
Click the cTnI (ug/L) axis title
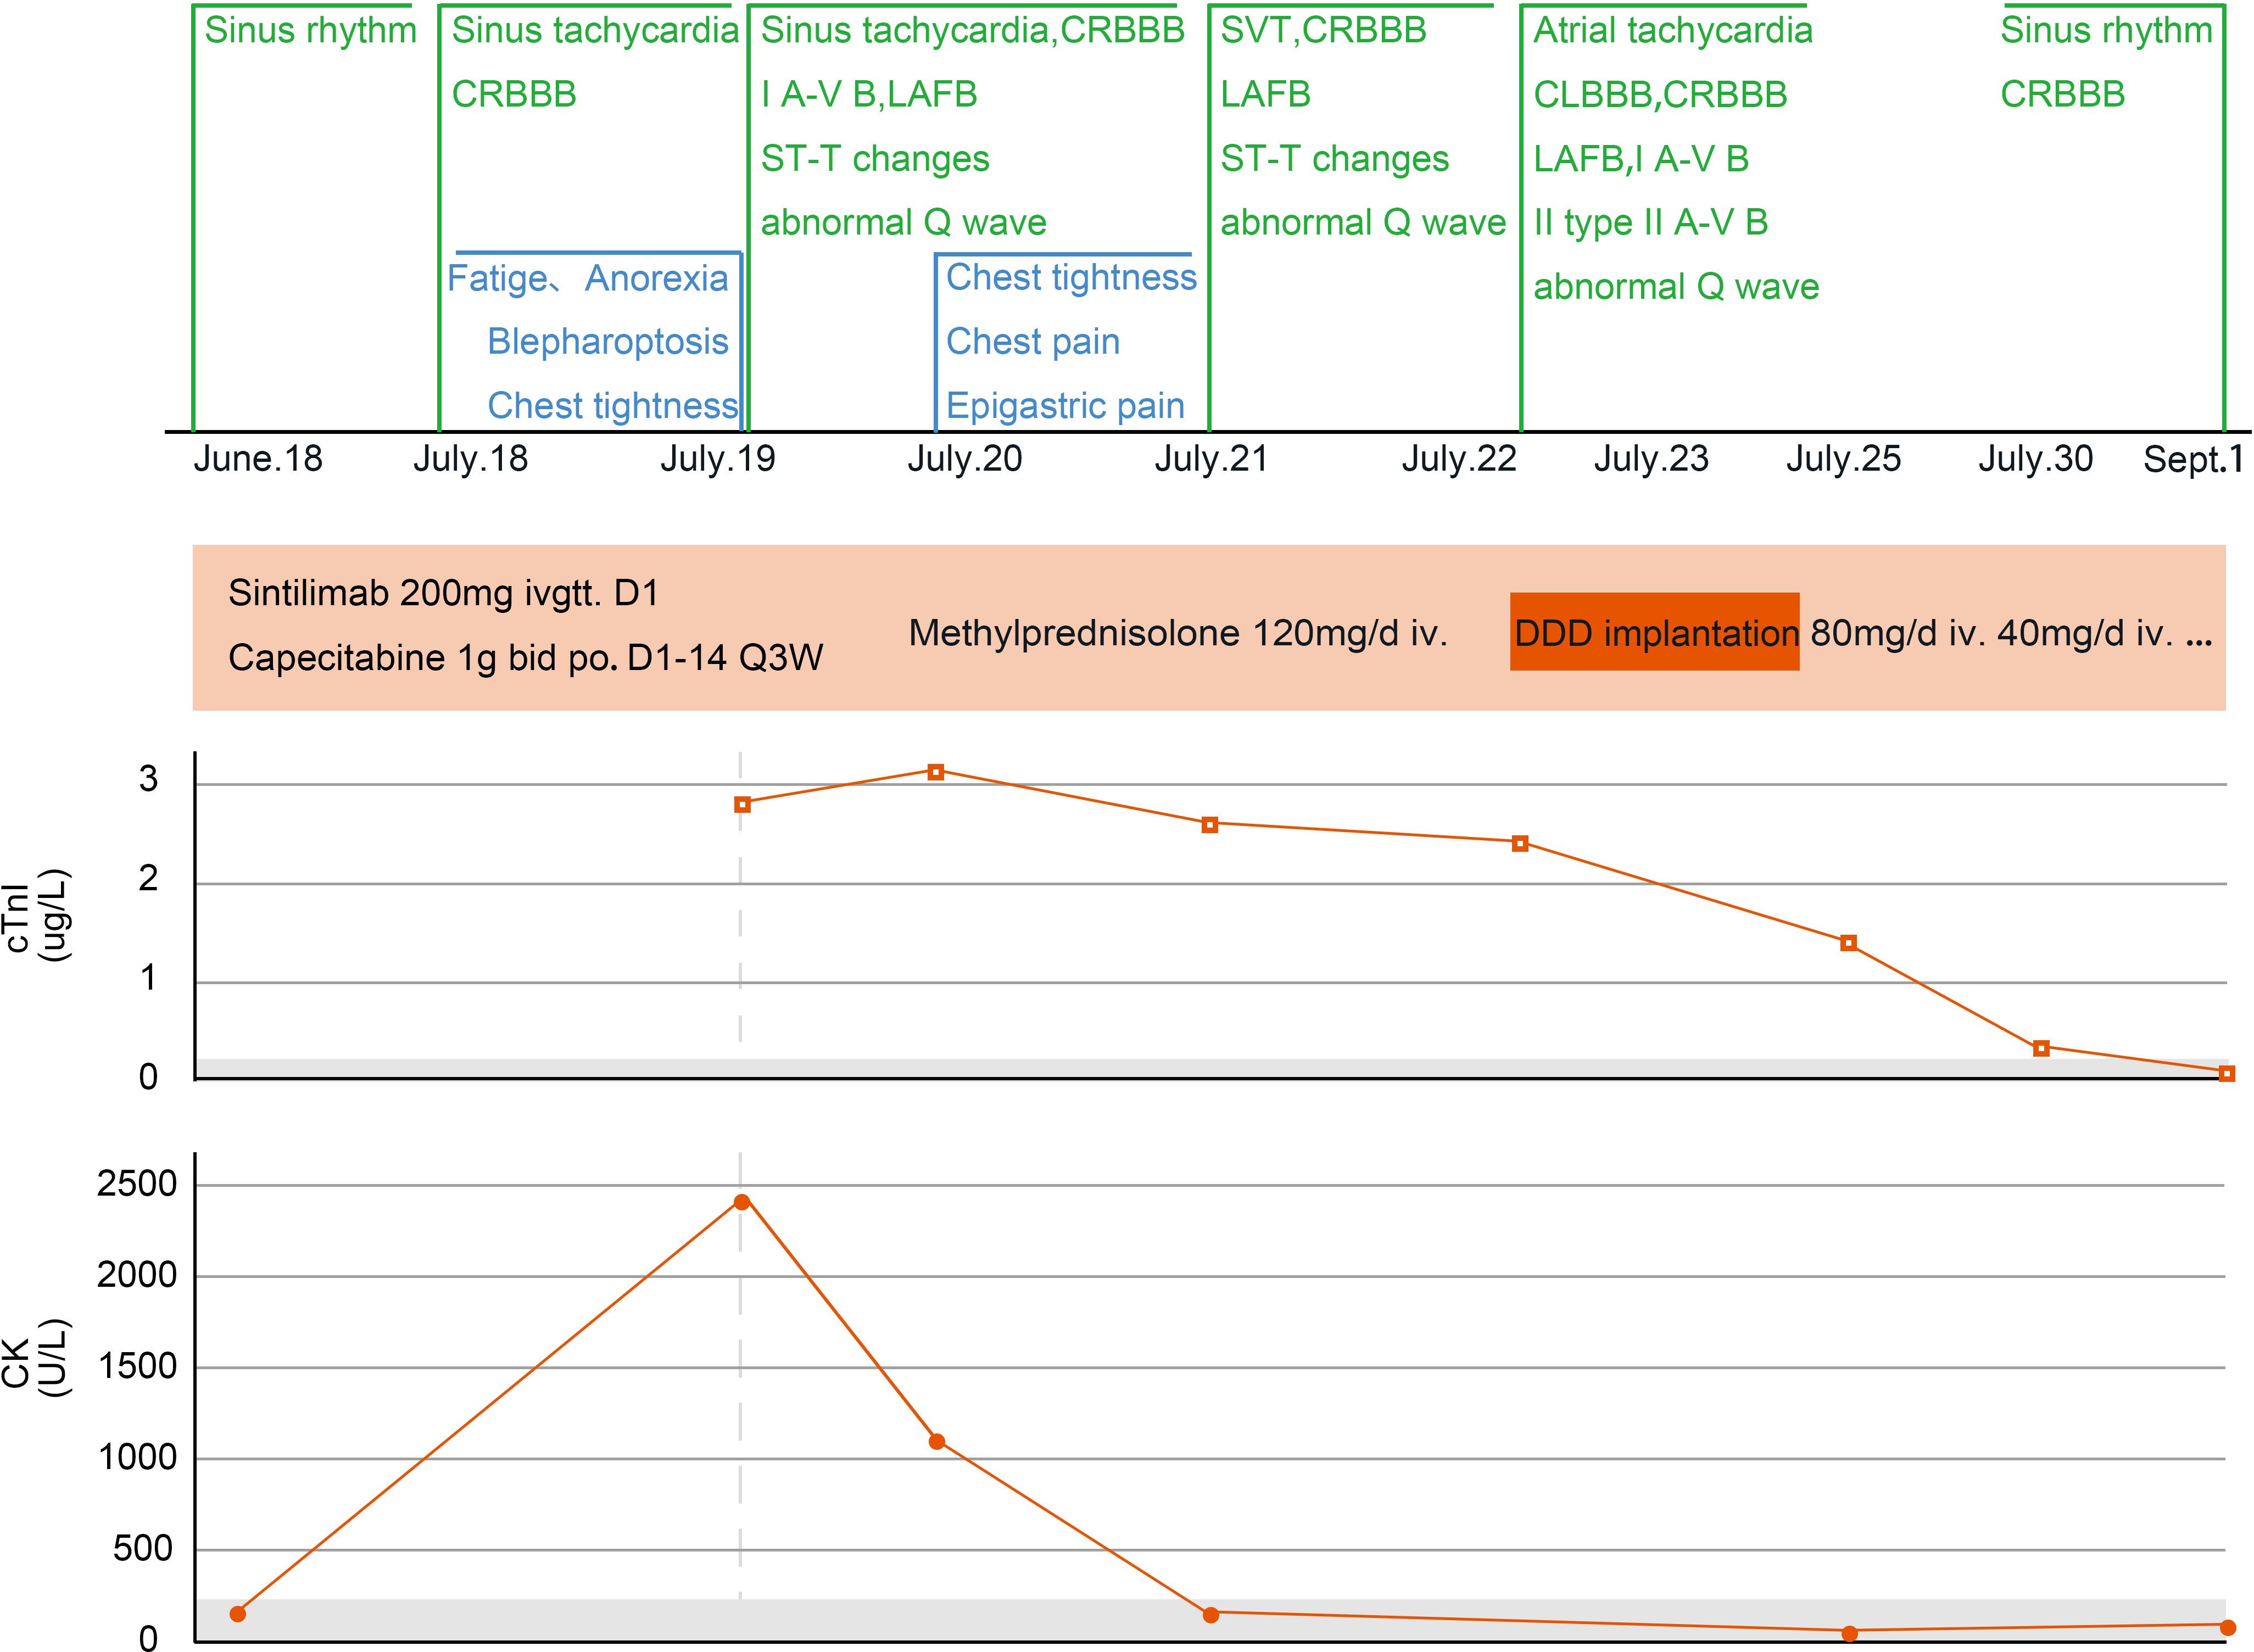point(38,915)
